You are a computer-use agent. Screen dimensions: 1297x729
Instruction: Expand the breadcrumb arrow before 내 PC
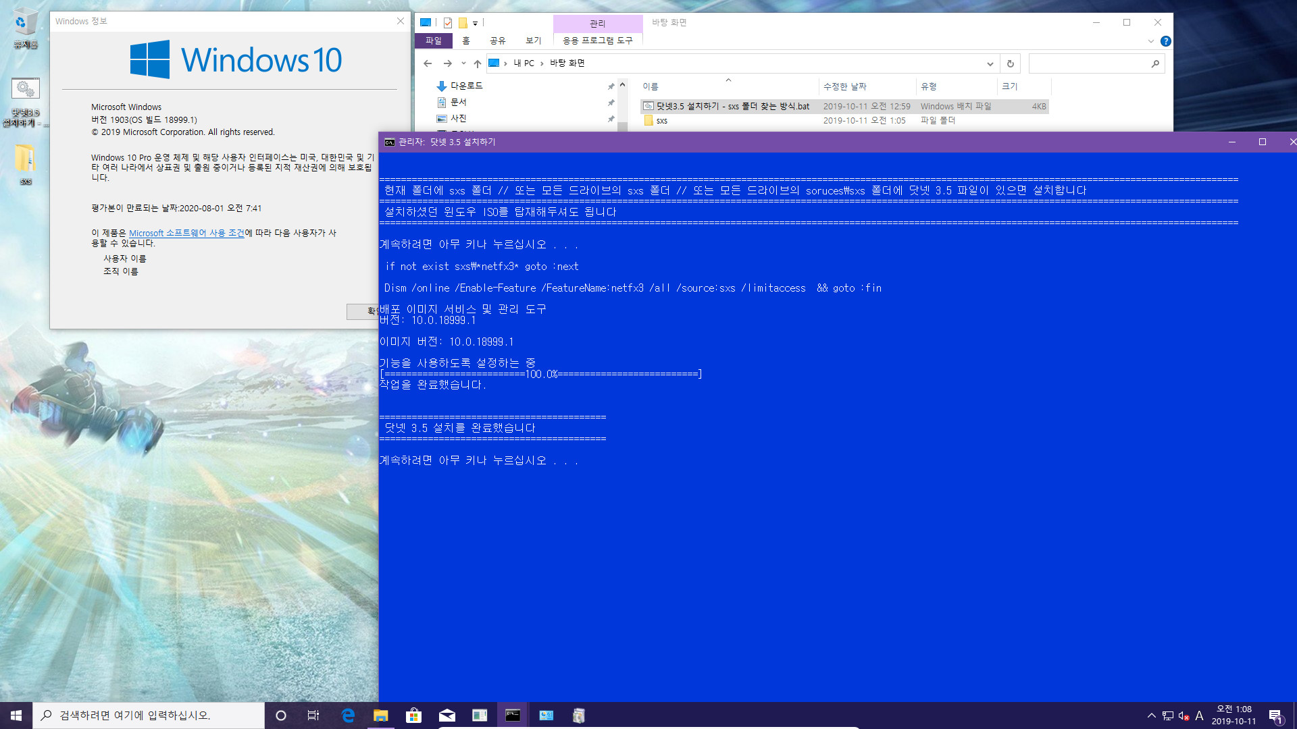pos(505,63)
